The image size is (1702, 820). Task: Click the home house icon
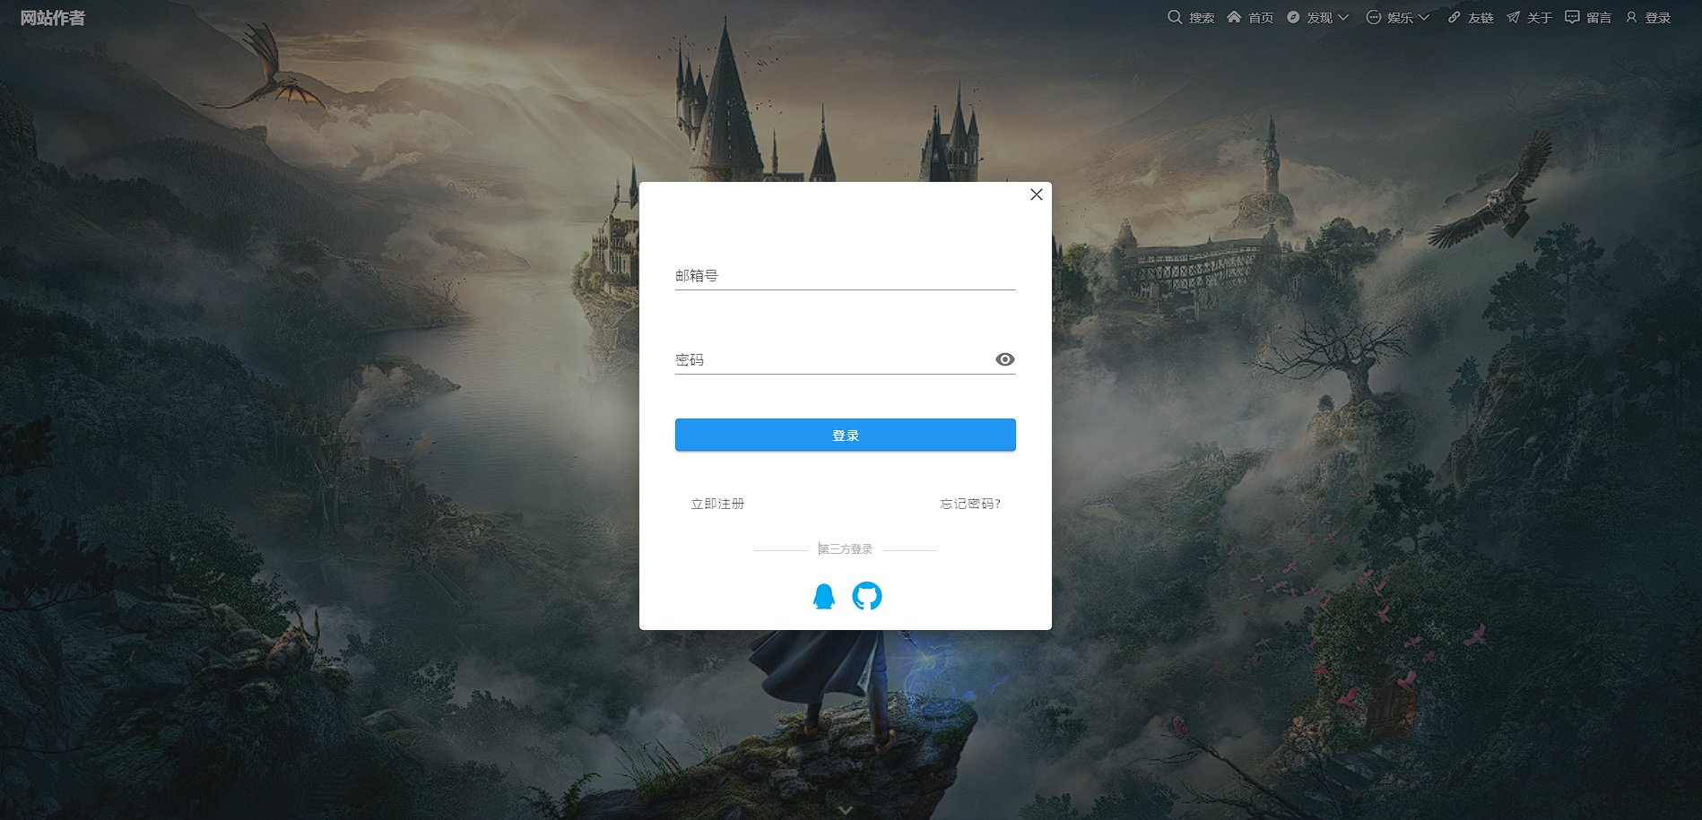tap(1234, 17)
